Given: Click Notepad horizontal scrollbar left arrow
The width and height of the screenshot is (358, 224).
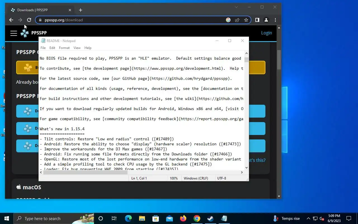Looking at the screenshot, I should tap(41, 172).
